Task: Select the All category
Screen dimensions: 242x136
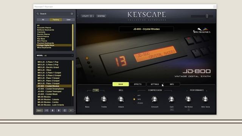Action: (x=54, y=25)
